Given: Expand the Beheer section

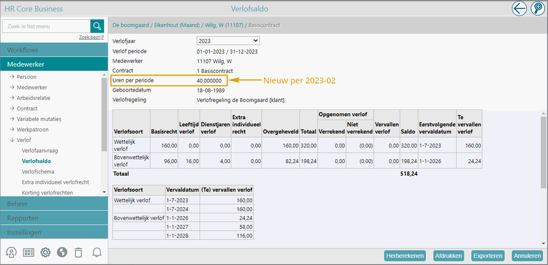Looking at the screenshot, I should click(54, 204).
